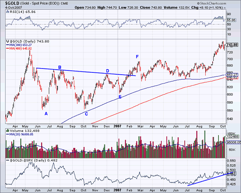Click the 743.80 current price tag

232,45
